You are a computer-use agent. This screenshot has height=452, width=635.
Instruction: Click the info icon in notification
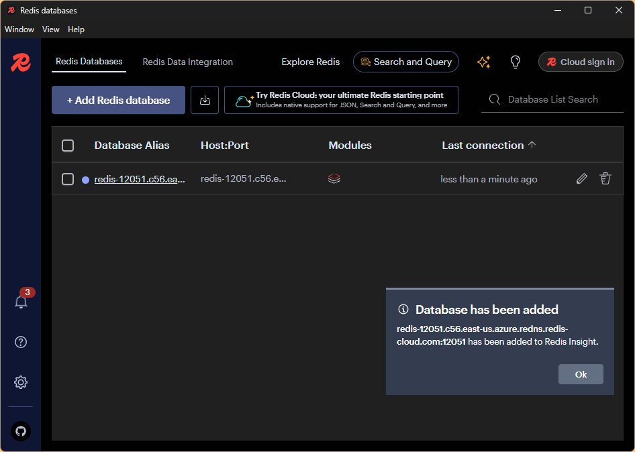403,309
